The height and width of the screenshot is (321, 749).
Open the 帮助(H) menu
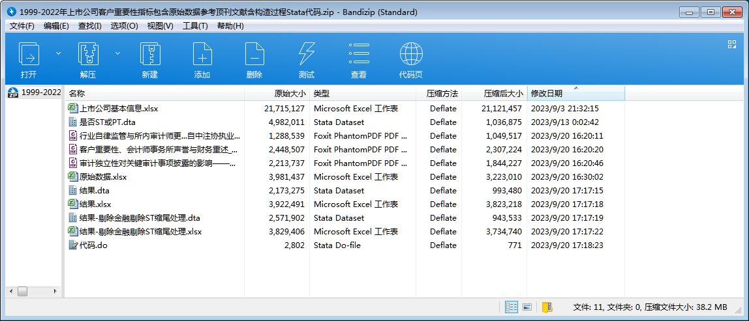[x=230, y=26]
